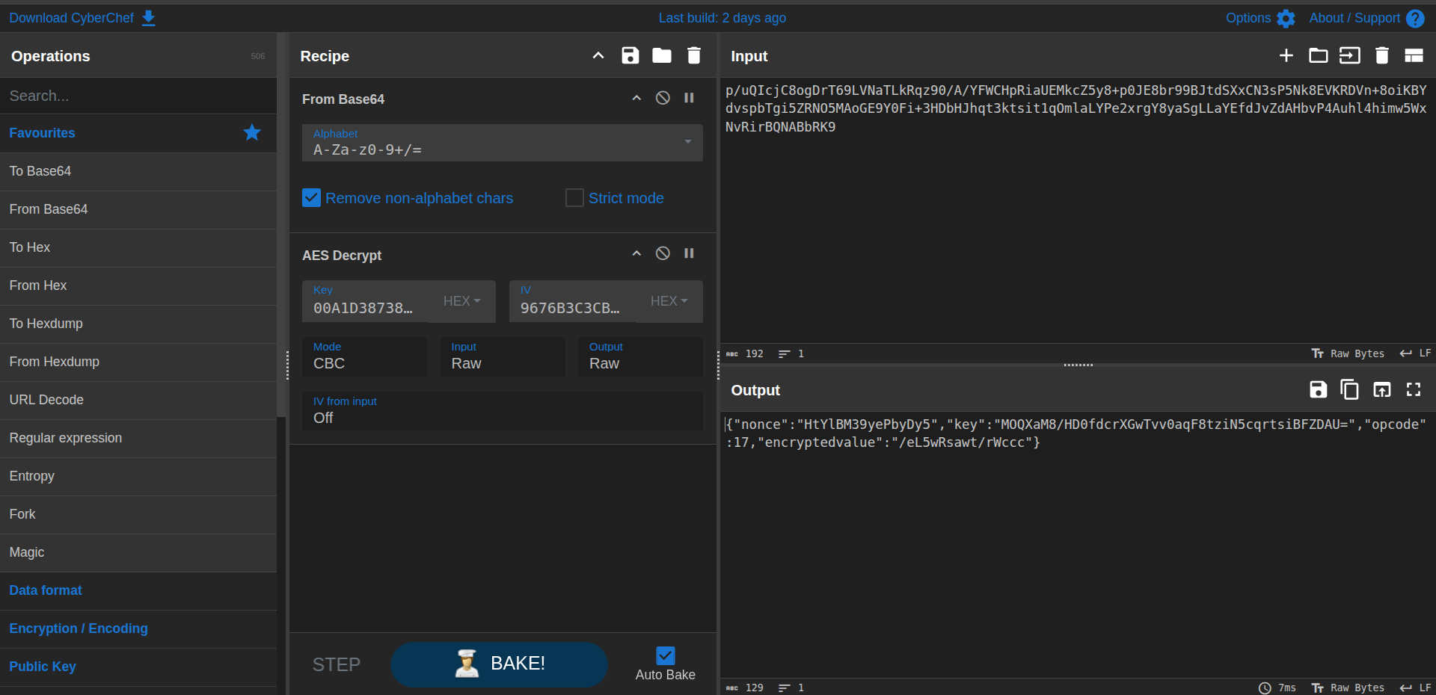Screen dimensions: 1436x695
Task: Select the Magic operation
Action: click(x=138, y=552)
